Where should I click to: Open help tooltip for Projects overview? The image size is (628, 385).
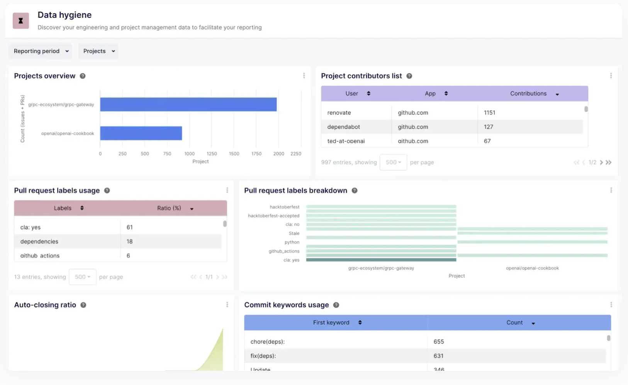(x=83, y=76)
